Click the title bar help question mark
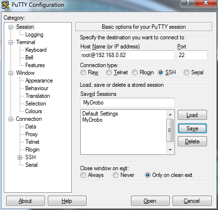218x210 pixels. coord(188,3)
